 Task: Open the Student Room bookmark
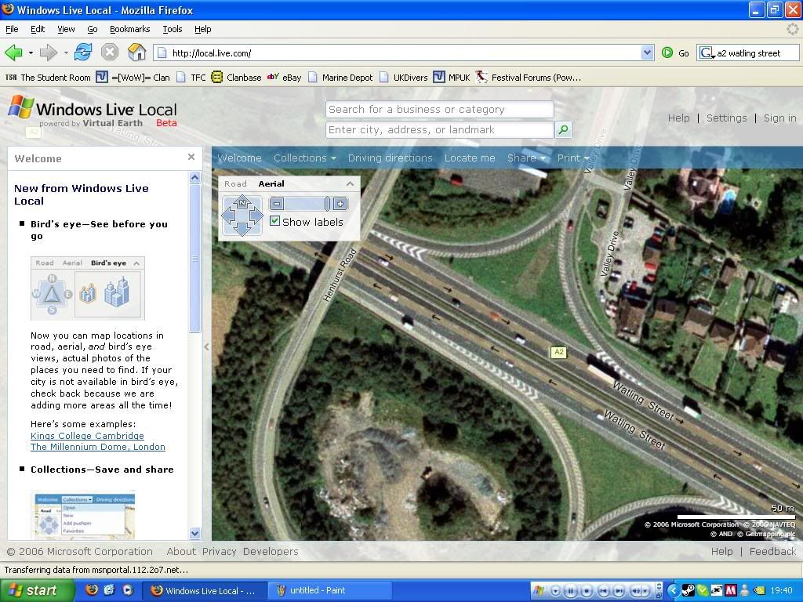tap(48, 78)
